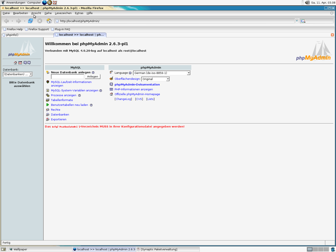This screenshot has width=336, height=252.
Task: Open the Extras menu
Action: 79,13
